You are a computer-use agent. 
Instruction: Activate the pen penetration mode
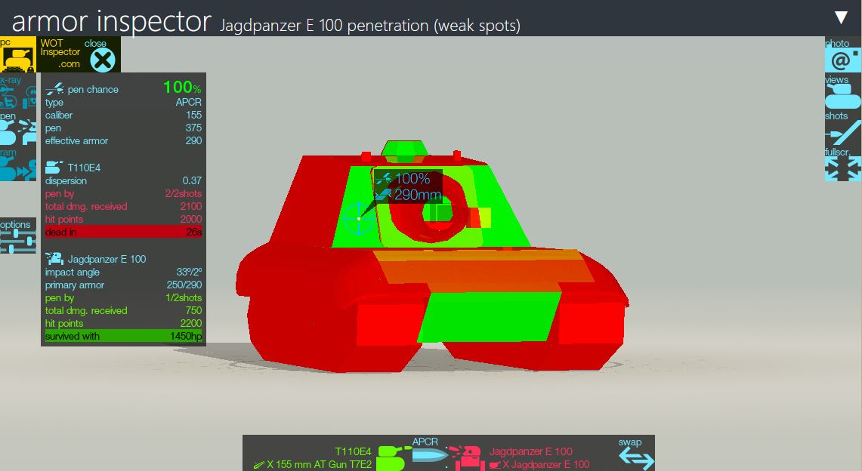tap(18, 129)
